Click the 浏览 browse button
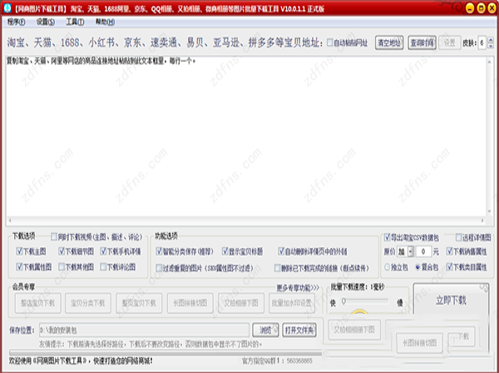The width and height of the screenshot is (499, 373). pos(265,330)
